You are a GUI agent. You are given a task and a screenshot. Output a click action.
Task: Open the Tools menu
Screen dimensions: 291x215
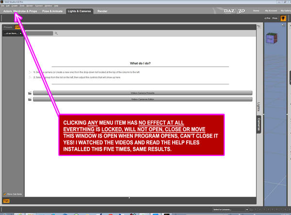tap(22, 6)
